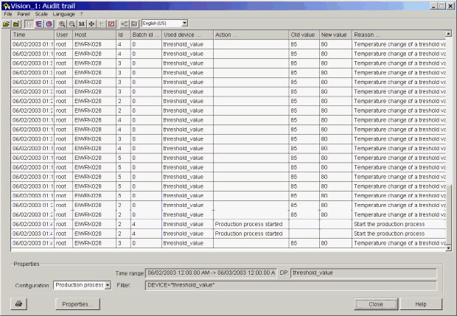The height and width of the screenshot is (316, 457).
Task: Click the table scrollbar up arrow
Action: 449,33
